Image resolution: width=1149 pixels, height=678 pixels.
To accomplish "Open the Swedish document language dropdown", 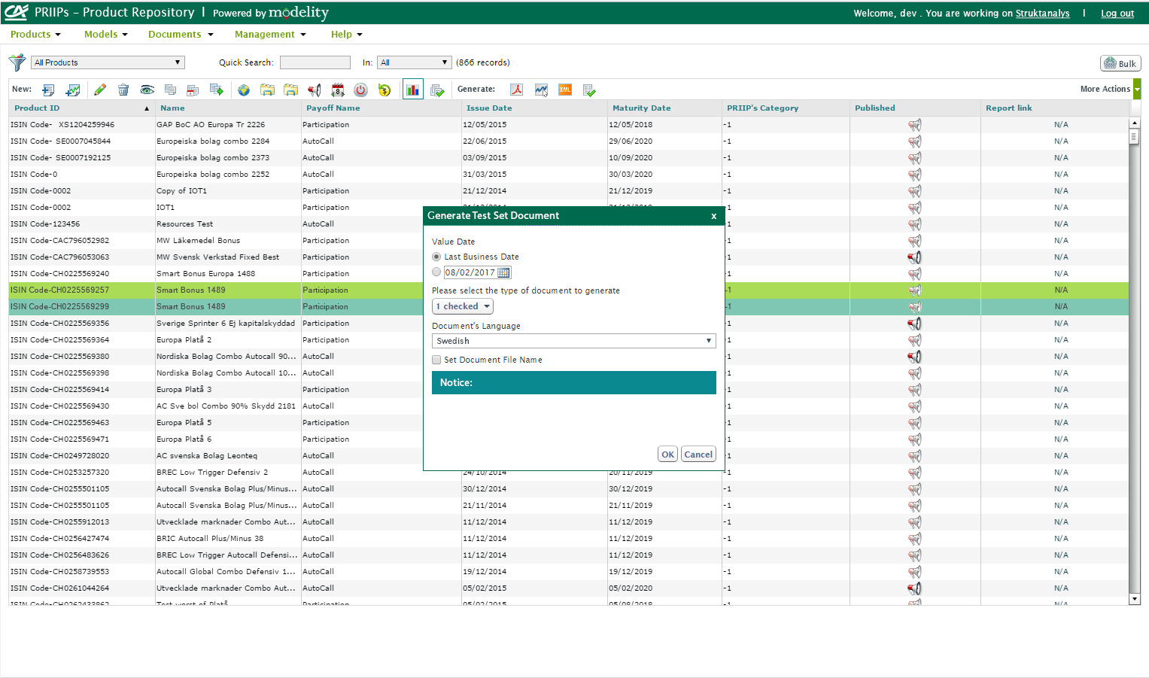I will [x=574, y=341].
